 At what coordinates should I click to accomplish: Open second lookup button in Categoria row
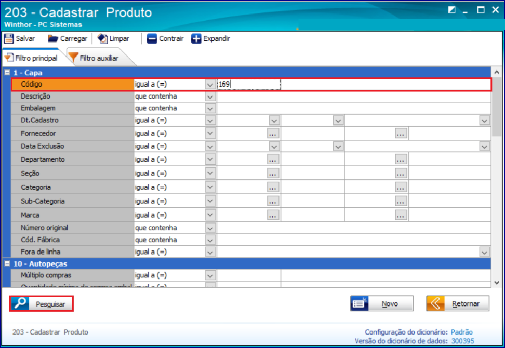point(401,187)
